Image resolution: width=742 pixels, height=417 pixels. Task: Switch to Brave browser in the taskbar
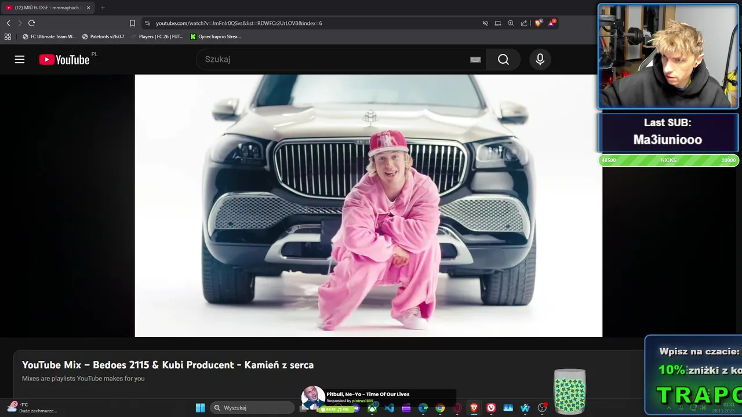pos(474,408)
